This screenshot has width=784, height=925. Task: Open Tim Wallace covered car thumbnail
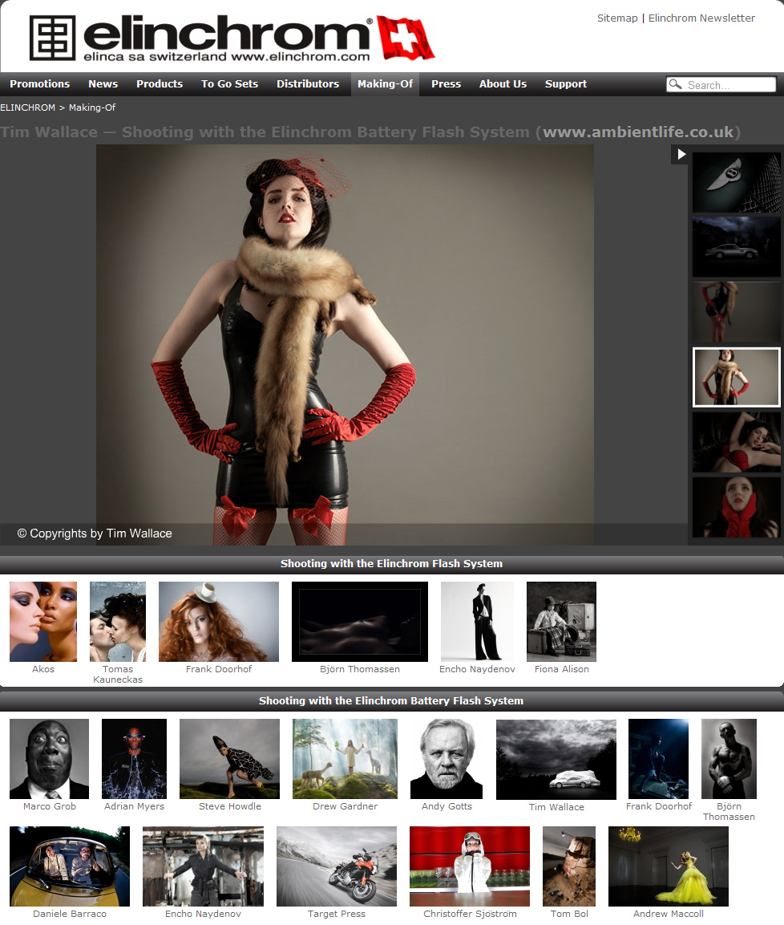[556, 759]
